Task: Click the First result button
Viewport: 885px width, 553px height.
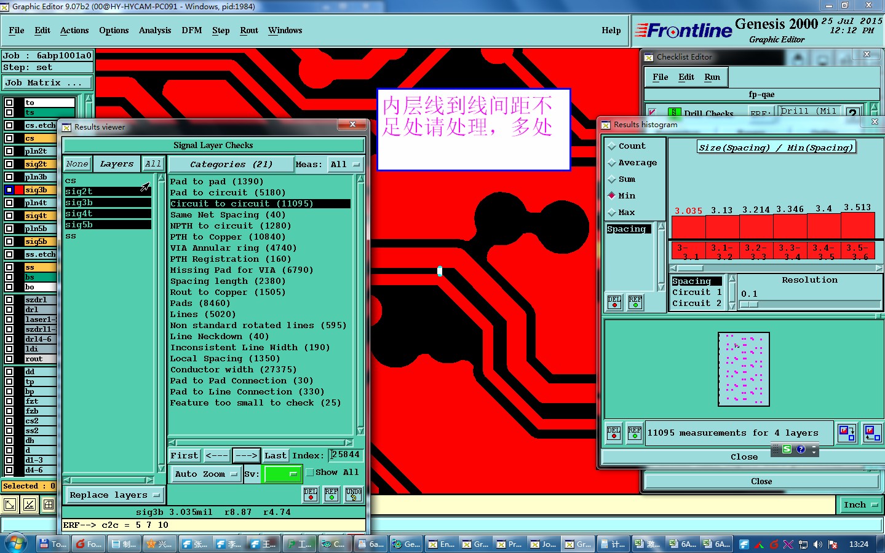Action: 185,455
